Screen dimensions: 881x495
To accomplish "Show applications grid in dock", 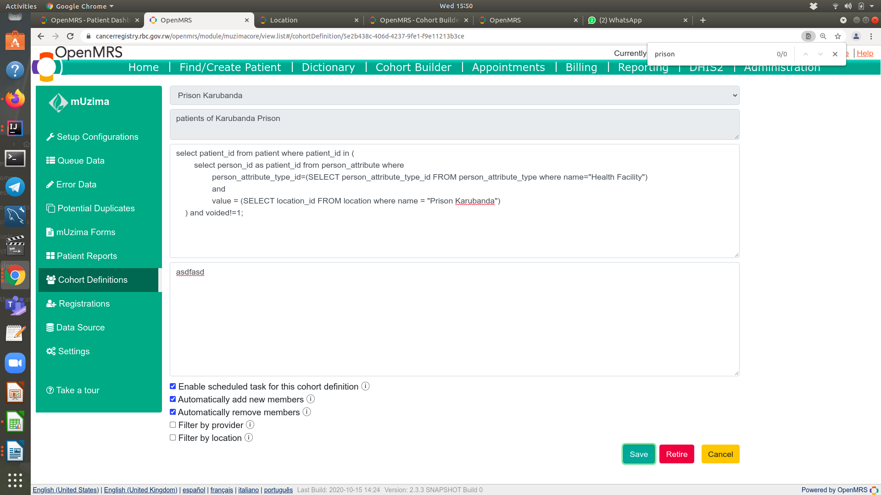I will tap(15, 480).
